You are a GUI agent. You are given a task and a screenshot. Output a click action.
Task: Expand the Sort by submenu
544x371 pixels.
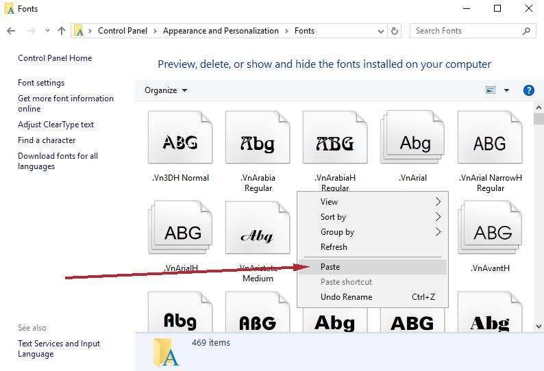point(373,217)
